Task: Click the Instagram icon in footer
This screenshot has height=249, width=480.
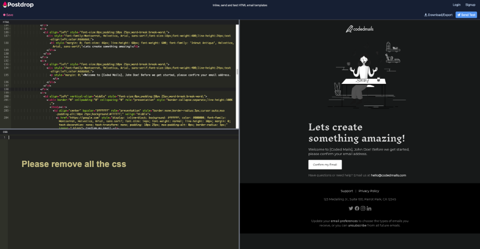Action: pos(363,208)
